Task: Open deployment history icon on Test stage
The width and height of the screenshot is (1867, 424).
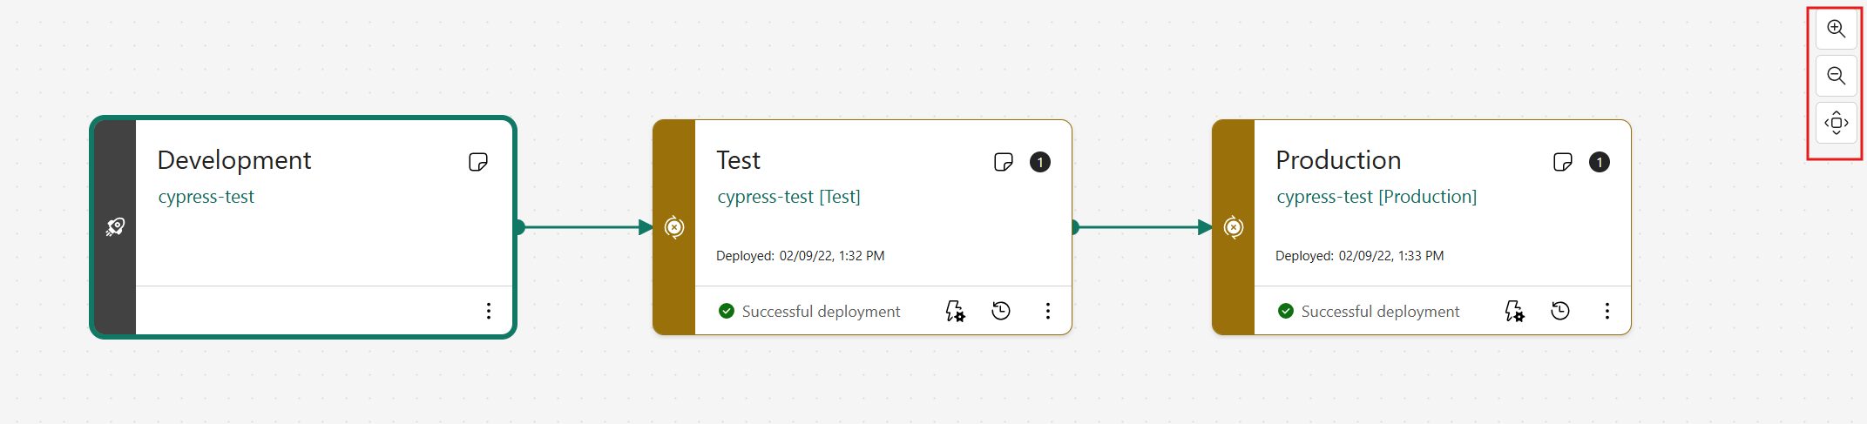Action: (x=1001, y=311)
